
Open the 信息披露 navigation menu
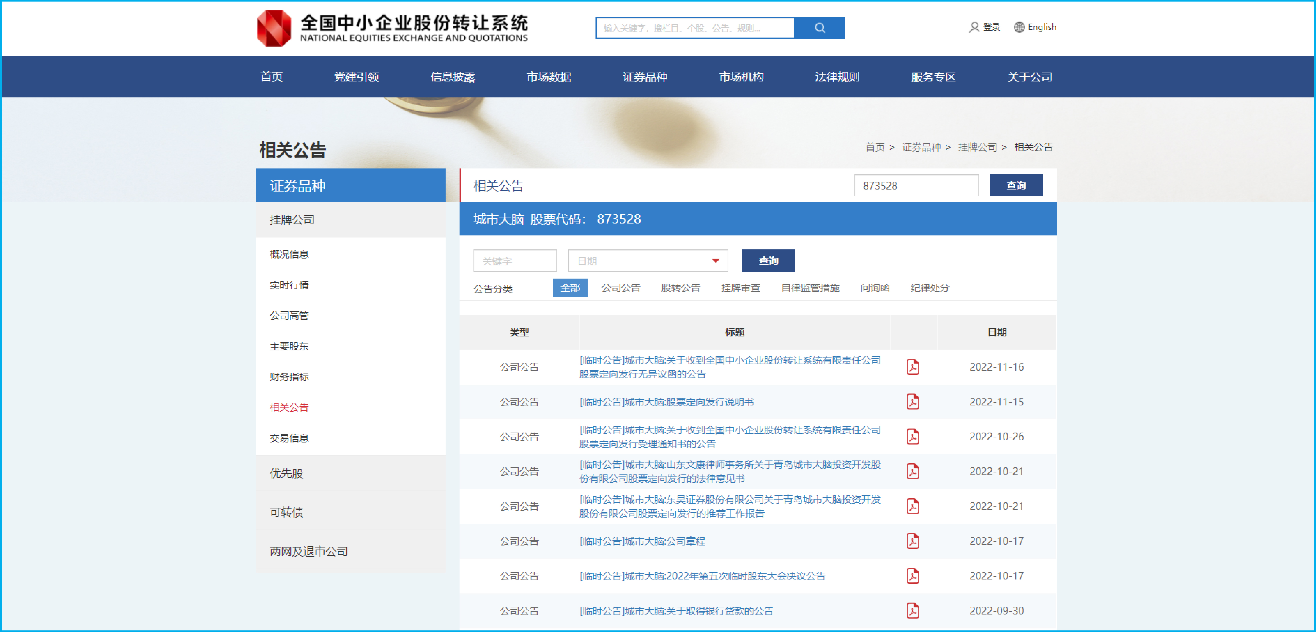[x=452, y=77]
